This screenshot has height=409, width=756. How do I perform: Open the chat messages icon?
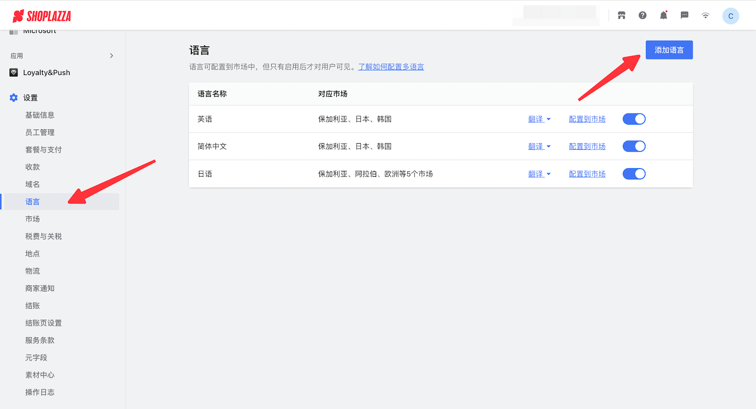(684, 16)
